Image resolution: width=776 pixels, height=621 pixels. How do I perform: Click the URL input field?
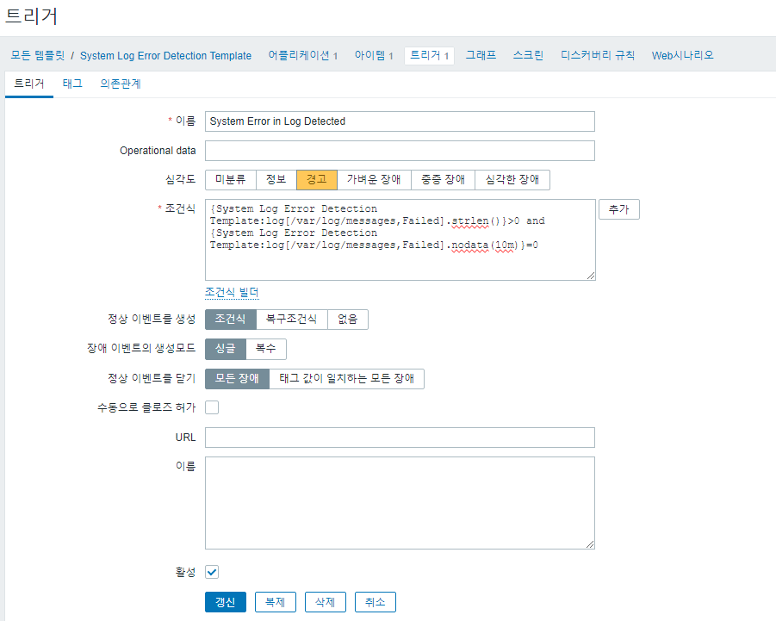coord(400,438)
